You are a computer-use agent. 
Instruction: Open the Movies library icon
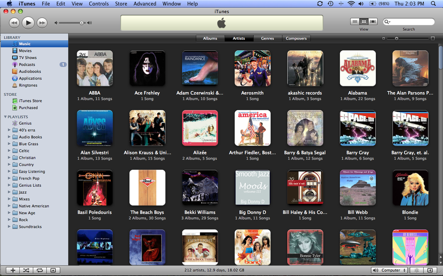point(15,51)
